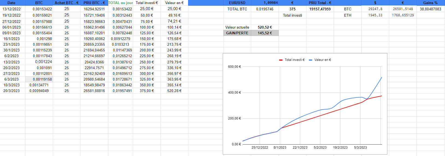Image resolution: width=445 pixels, height=156 pixels.
Task: Click the value cell 520,28 €
Action: (x=174, y=91)
